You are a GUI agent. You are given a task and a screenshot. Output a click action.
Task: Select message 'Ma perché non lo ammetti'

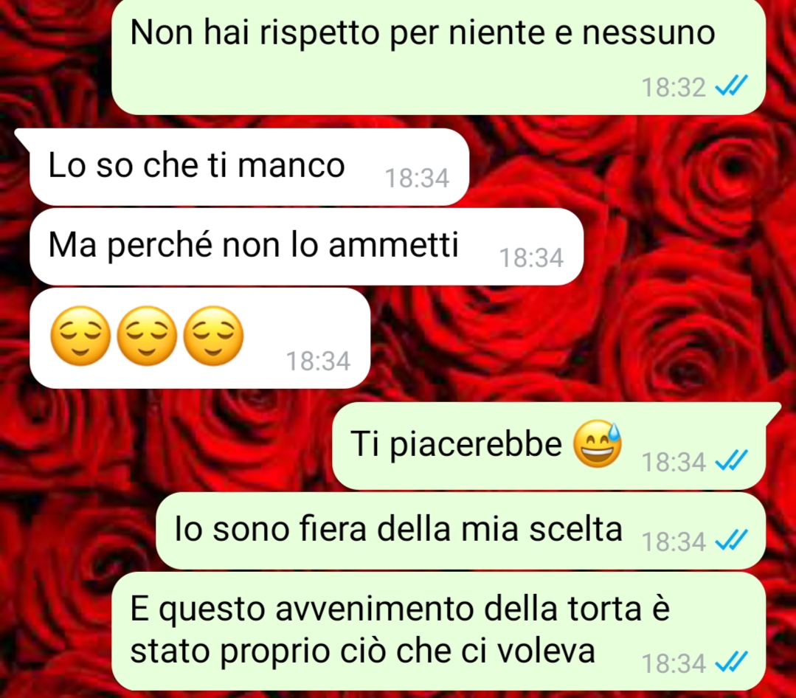tap(307, 246)
